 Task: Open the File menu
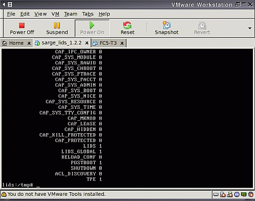(x=11, y=14)
